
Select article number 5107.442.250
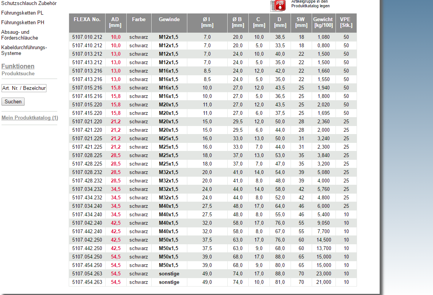coord(87,248)
